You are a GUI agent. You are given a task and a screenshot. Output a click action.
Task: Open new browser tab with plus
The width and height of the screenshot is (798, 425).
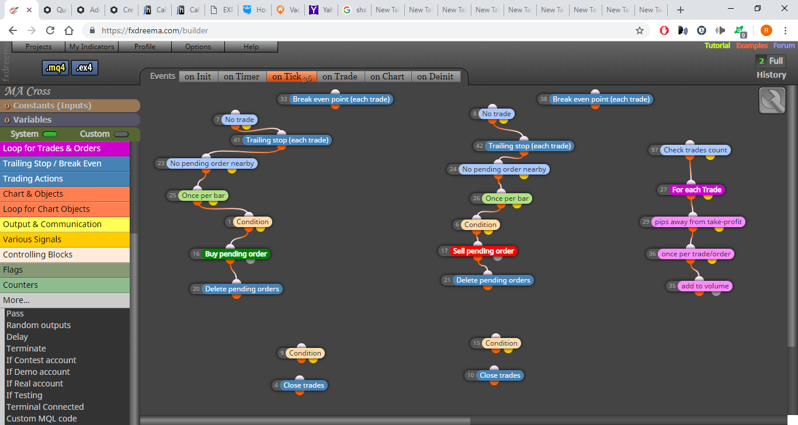[681, 9]
